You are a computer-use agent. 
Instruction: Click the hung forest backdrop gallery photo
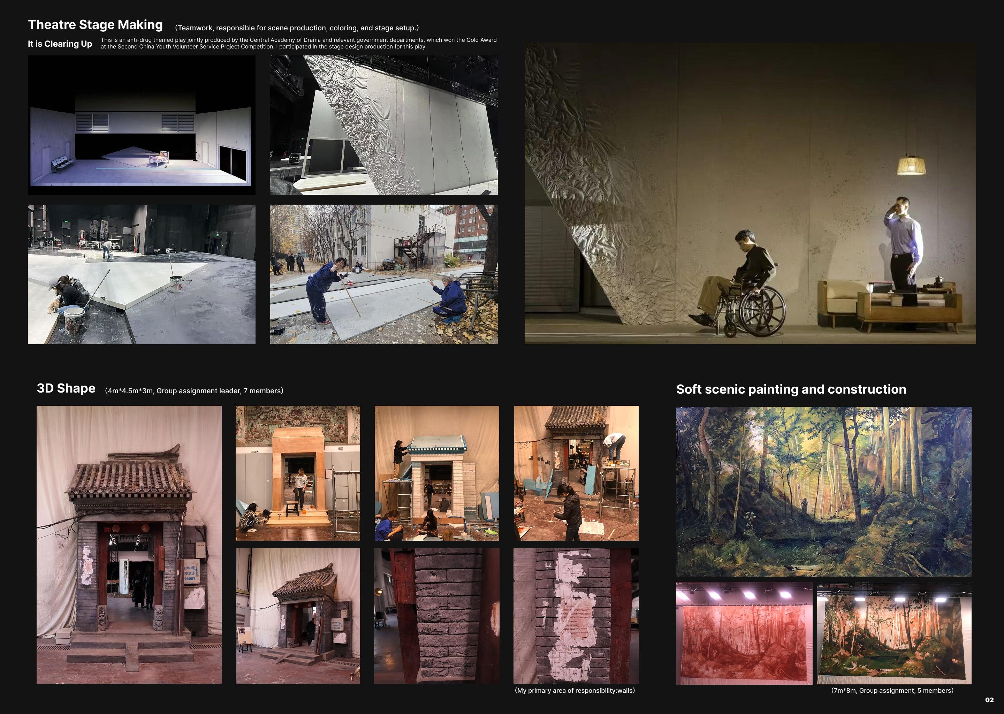pyautogui.click(x=894, y=633)
